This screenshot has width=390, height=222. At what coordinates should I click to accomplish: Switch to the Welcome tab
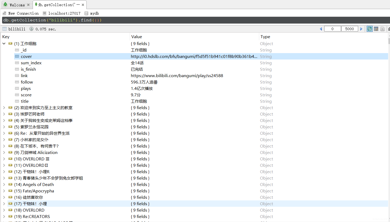pos(17,5)
